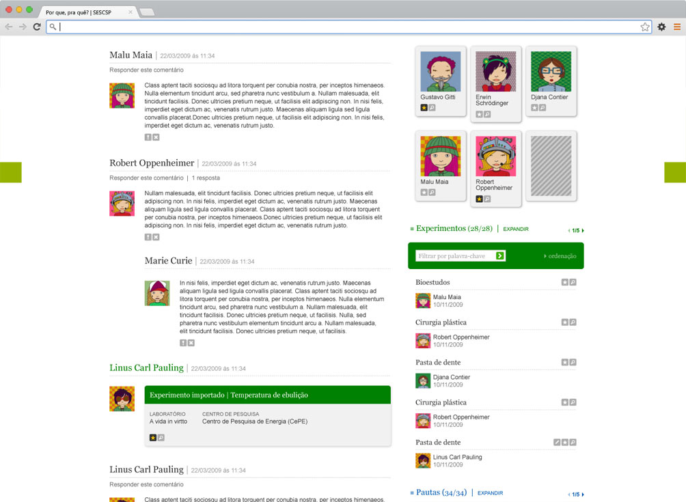Open the browser hamburger menu
Screen dimensions: 686x502
click(x=677, y=27)
